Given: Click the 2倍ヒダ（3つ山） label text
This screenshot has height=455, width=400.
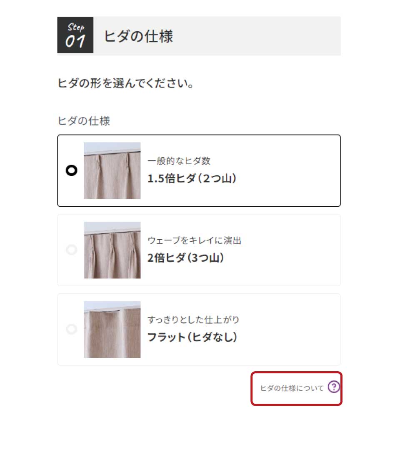Looking at the screenshot, I should pos(186,258).
